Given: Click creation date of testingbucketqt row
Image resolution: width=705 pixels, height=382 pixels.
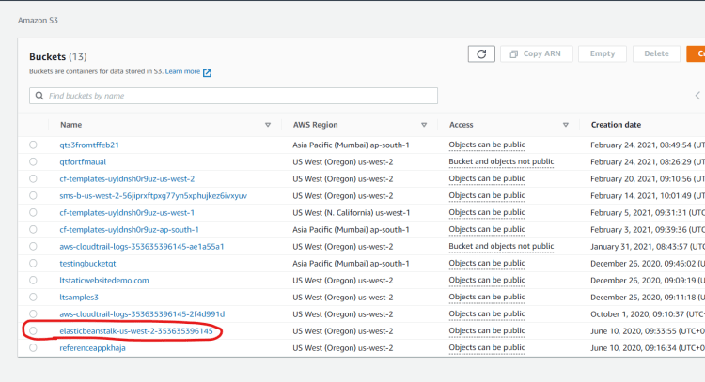Looking at the screenshot, I should point(648,263).
